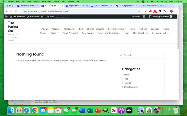Go back using the browser back arrow
Image resolution: width=187 pixels, height=116 pixels.
click(x=7, y=11)
